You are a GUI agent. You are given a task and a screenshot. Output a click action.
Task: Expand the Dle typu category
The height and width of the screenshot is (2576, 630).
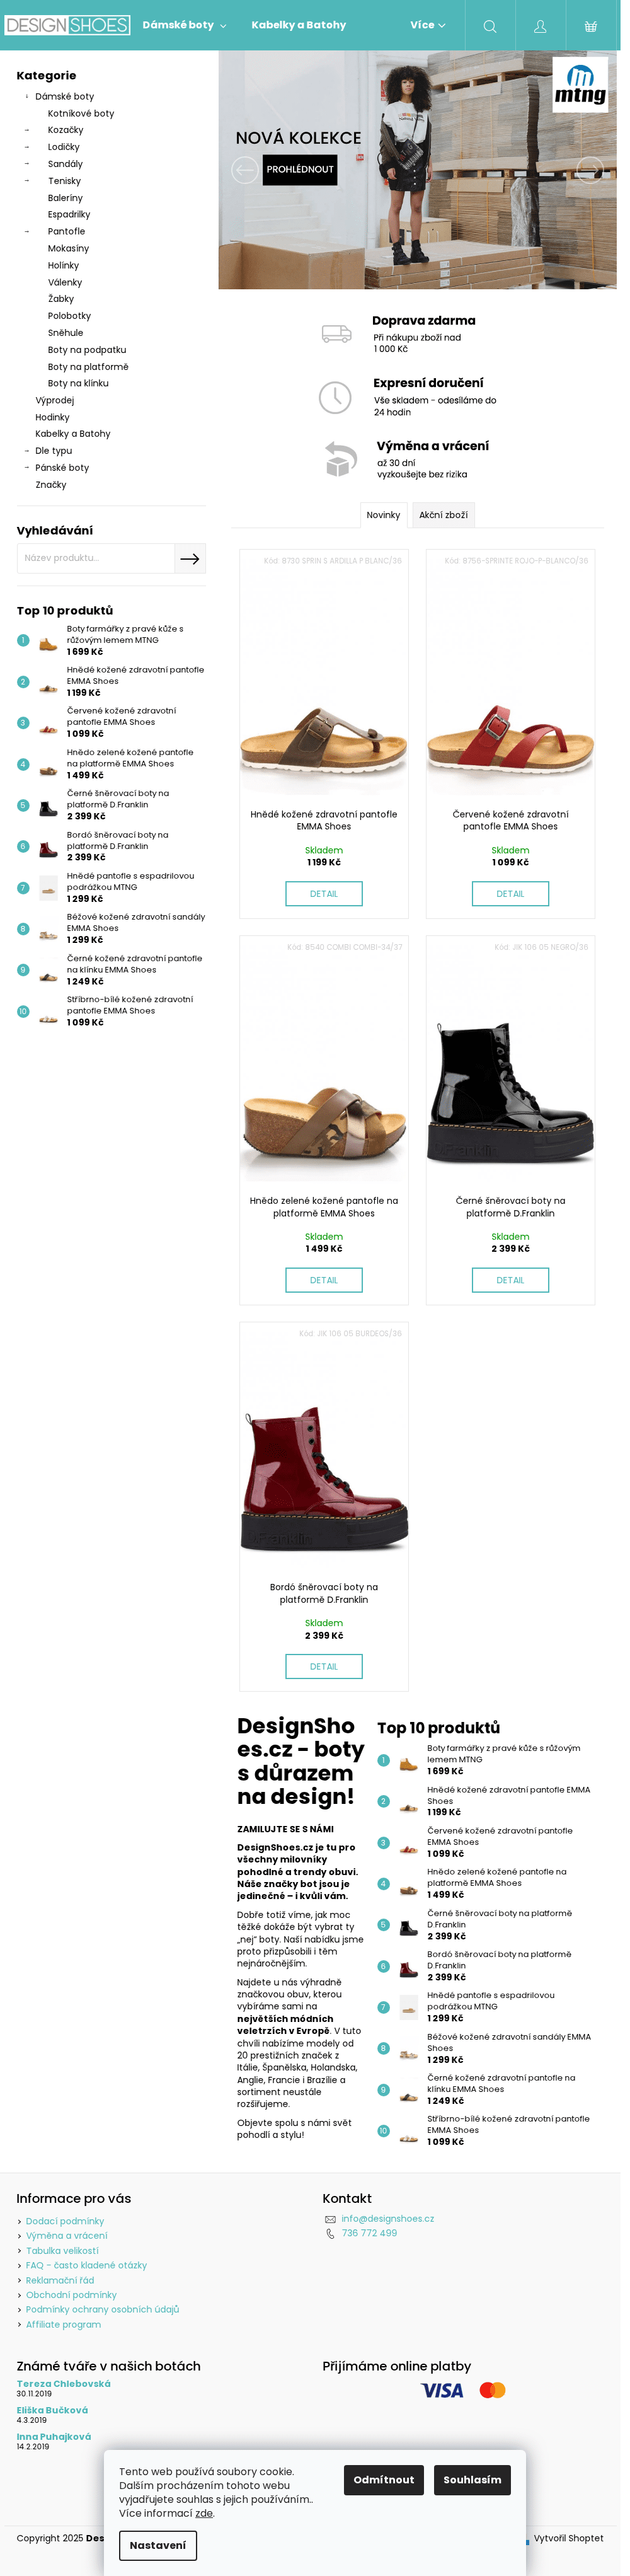[x=27, y=451]
